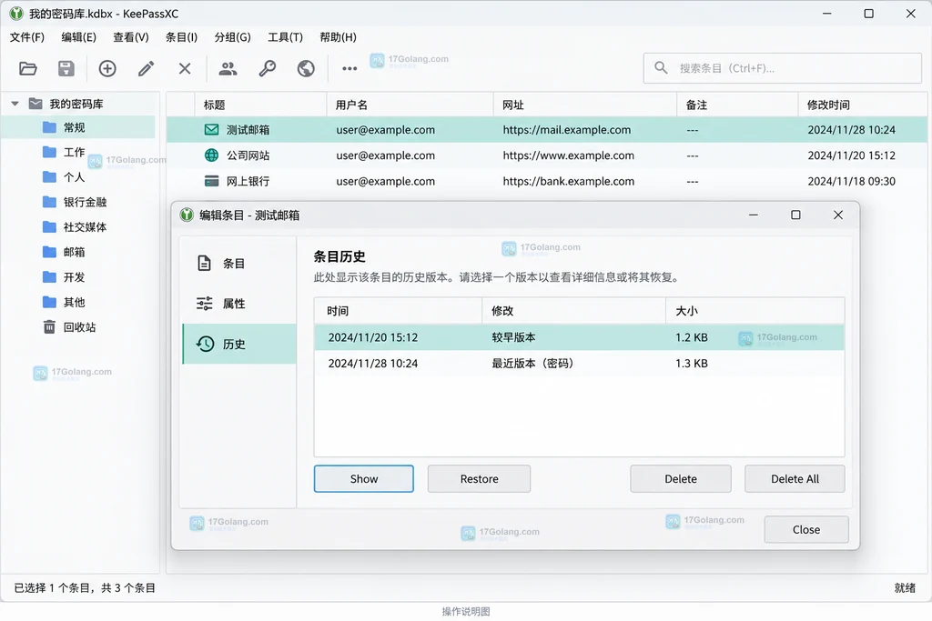Image resolution: width=932 pixels, height=621 pixels.
Task: Open the 条目(I) menu
Action: [181, 36]
